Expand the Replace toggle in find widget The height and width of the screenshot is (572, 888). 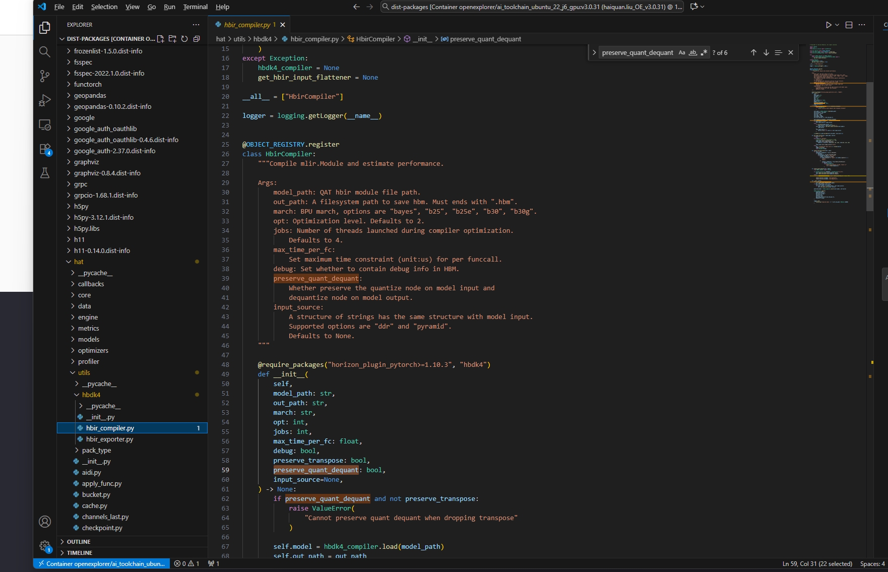coord(594,52)
